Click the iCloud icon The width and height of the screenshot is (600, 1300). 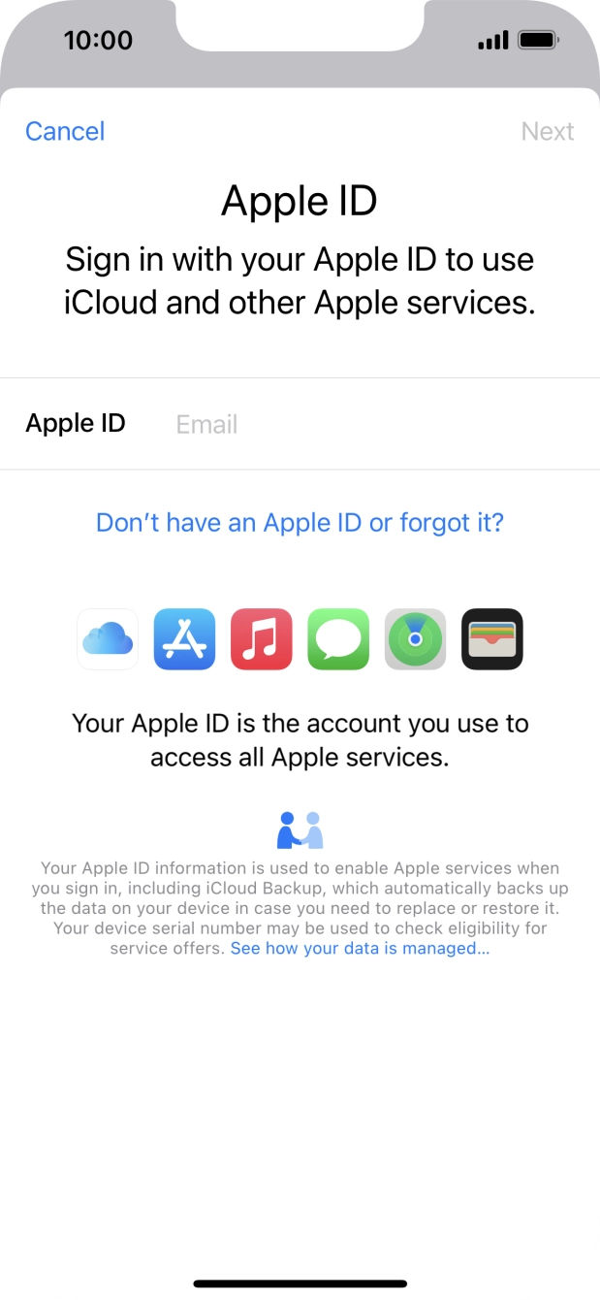[107, 638]
